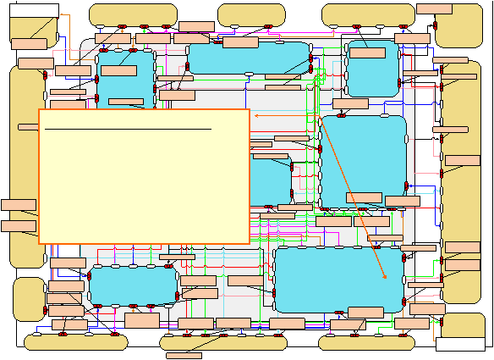Click the empty white box atop the tan corner block

[x=35, y=11]
